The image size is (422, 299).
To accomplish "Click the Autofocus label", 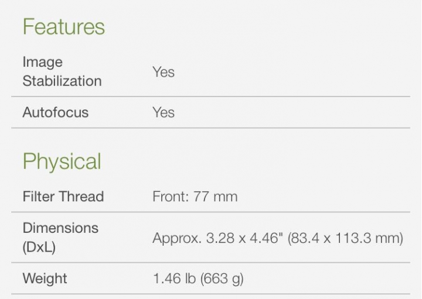I will 56,112.
